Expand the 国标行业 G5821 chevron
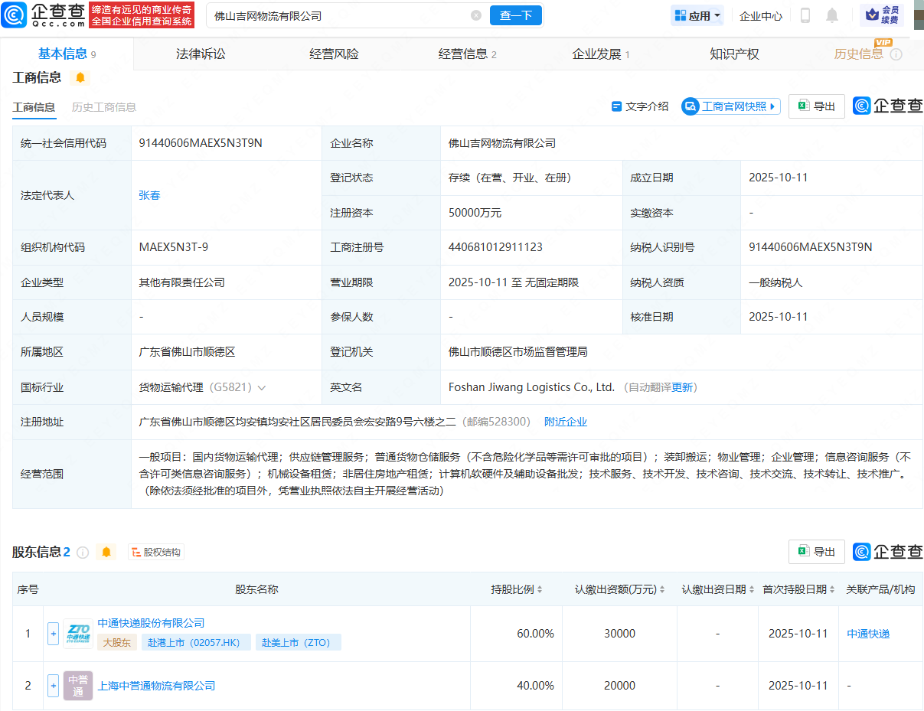This screenshot has width=924, height=711. pyautogui.click(x=262, y=388)
